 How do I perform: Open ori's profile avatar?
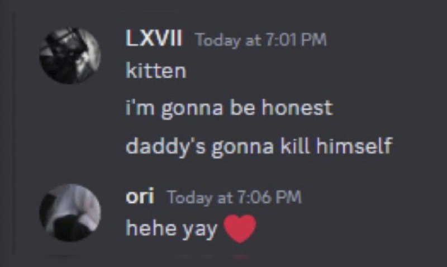pyautogui.click(x=70, y=213)
